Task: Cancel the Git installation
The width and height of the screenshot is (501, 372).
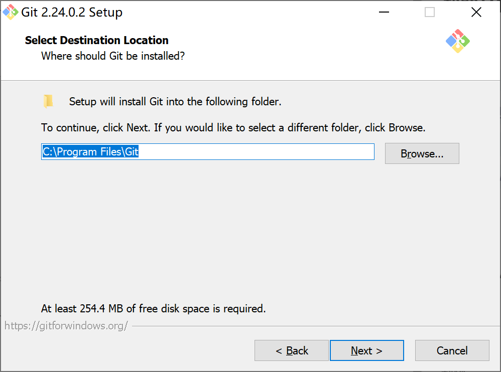Action: [x=452, y=350]
